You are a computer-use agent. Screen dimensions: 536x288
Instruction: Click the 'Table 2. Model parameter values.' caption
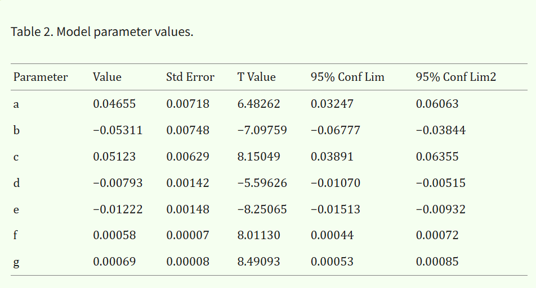[x=102, y=32]
